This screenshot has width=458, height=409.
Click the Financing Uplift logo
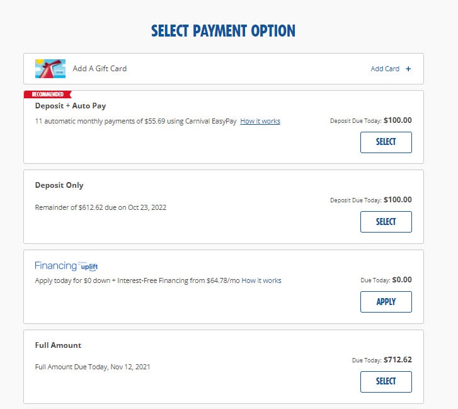point(67,266)
